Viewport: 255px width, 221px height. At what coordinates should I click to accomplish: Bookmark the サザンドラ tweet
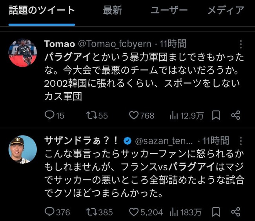pyautogui.click(x=216, y=212)
